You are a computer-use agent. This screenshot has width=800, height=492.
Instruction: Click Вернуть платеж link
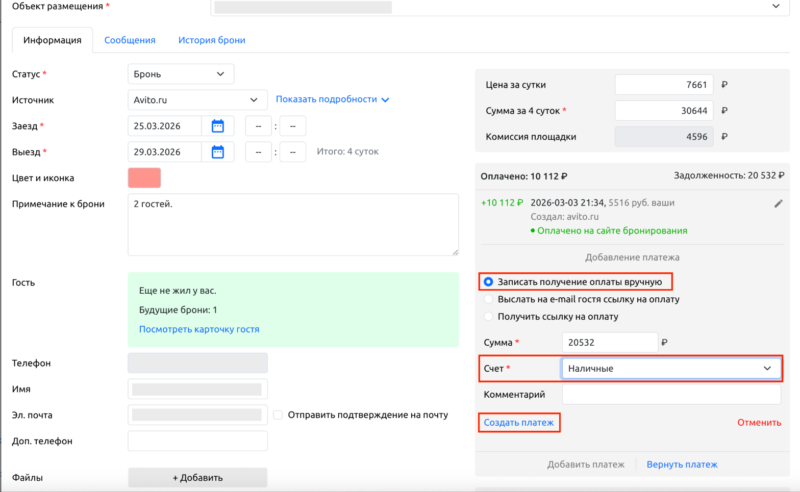click(682, 464)
